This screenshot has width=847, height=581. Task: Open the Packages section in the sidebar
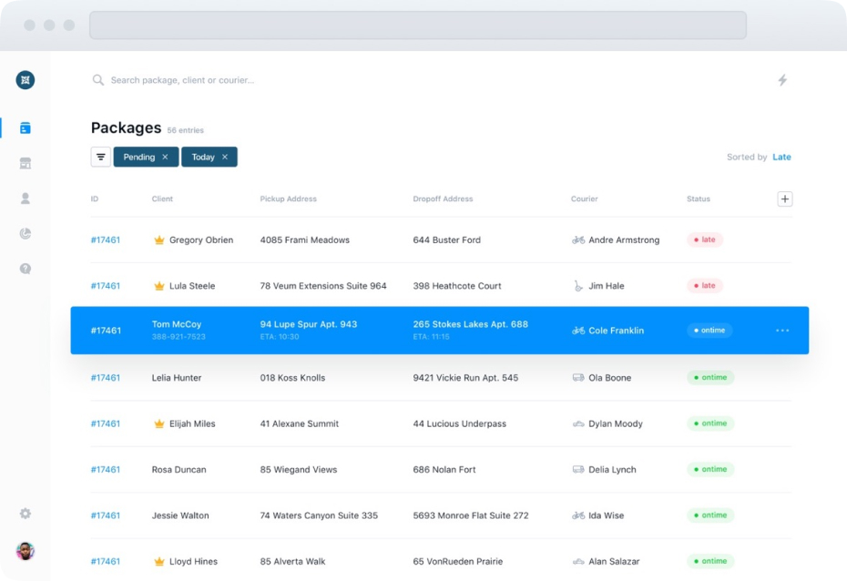tap(26, 128)
